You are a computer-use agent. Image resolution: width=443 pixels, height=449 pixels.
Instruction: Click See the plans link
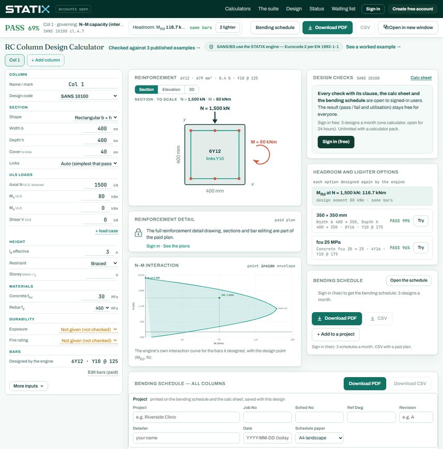(x=176, y=246)
